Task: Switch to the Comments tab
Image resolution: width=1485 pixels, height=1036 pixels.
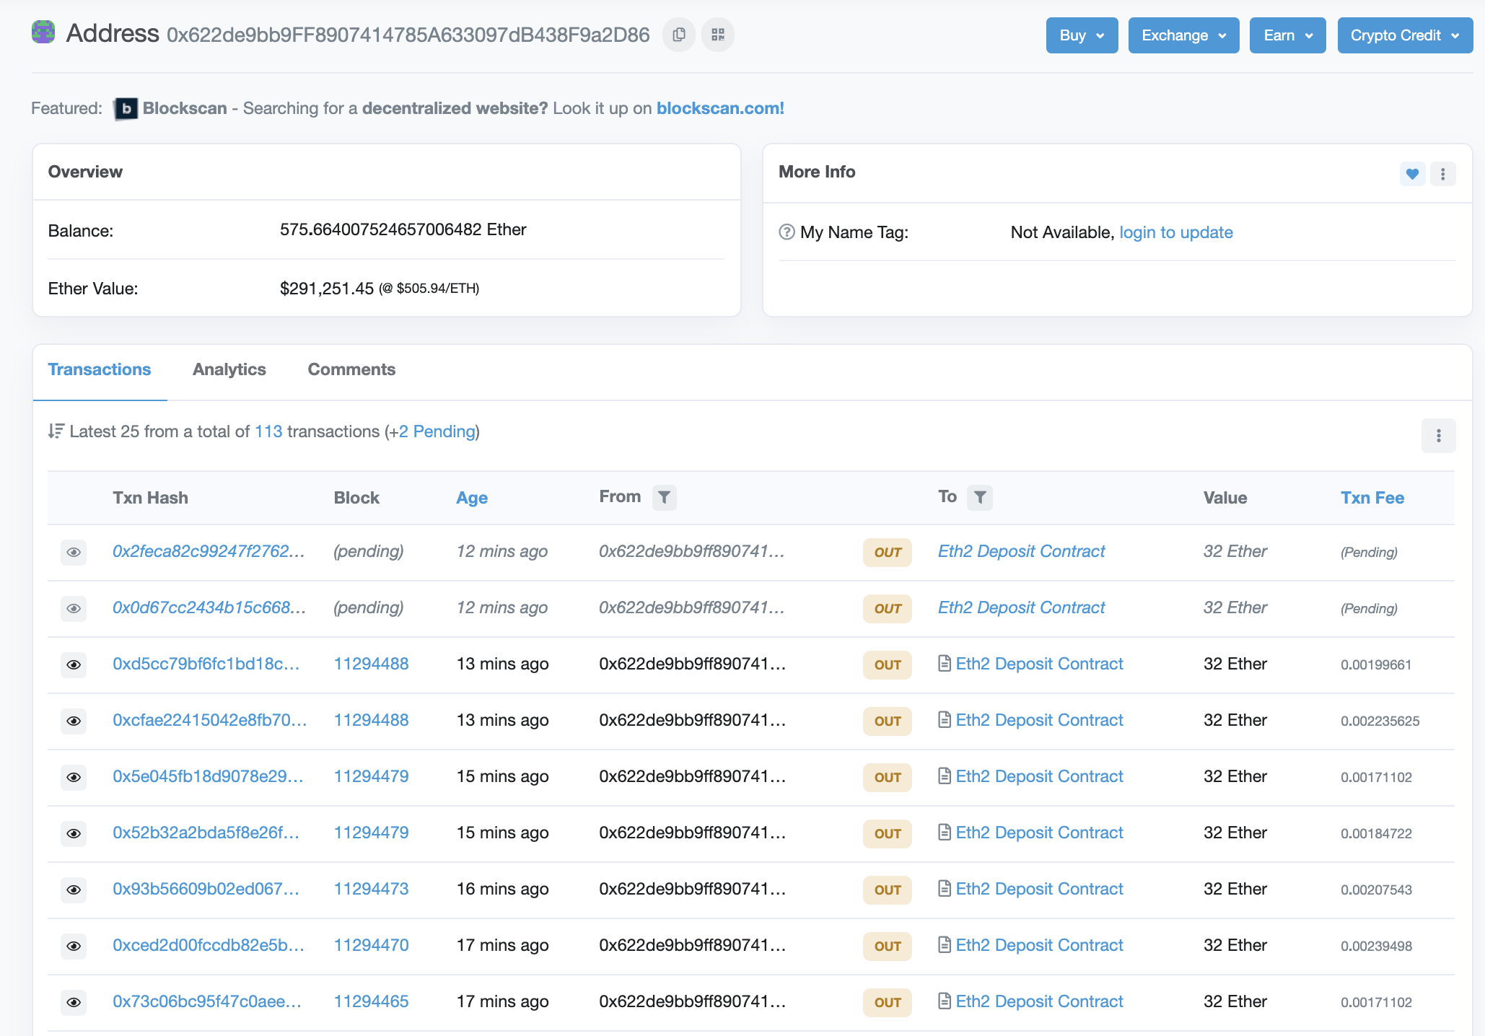Action: (x=351, y=369)
